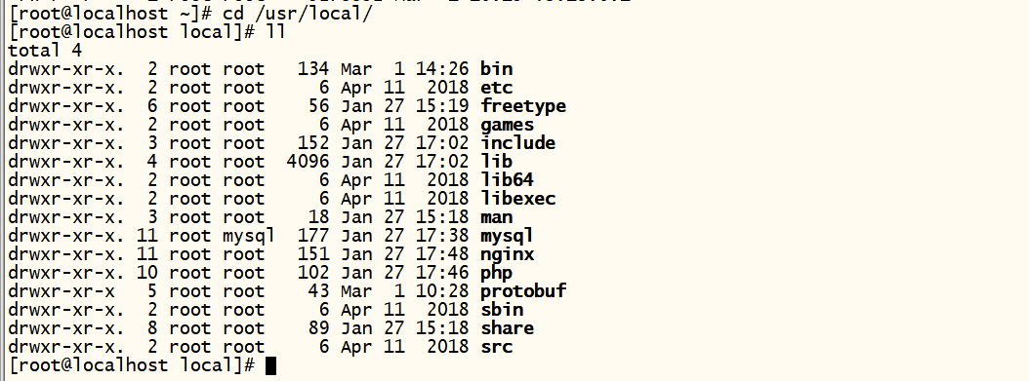1029x381 pixels.
Task: Click the 'total 4' output line
Action: 45,51
